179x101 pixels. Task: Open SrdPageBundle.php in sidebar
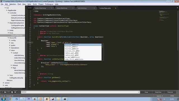[16, 78]
